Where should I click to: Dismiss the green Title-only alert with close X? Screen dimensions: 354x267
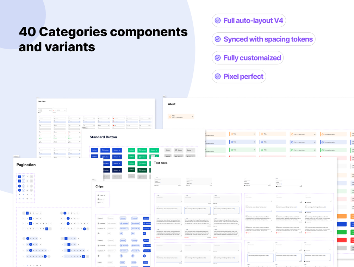pyautogui.click(x=254, y=150)
